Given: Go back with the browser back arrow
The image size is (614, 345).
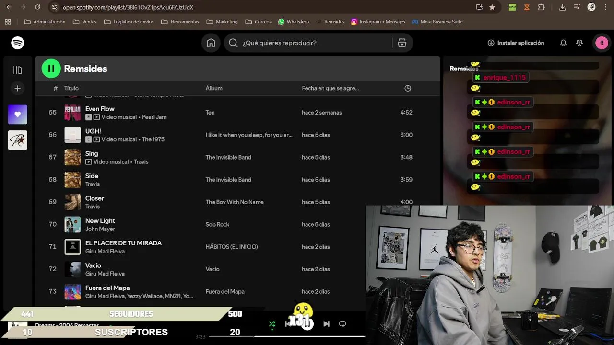Looking at the screenshot, I should click(9, 7).
